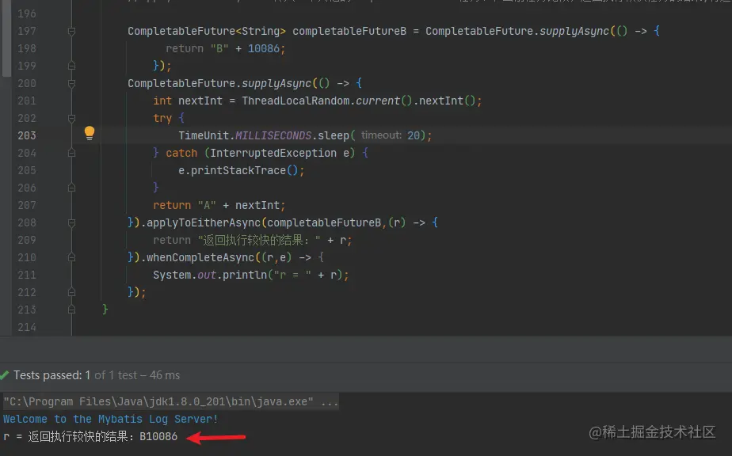Click the 'of 1 test – 46 ms' text
The width and height of the screenshot is (732, 456).
pyautogui.click(x=137, y=374)
